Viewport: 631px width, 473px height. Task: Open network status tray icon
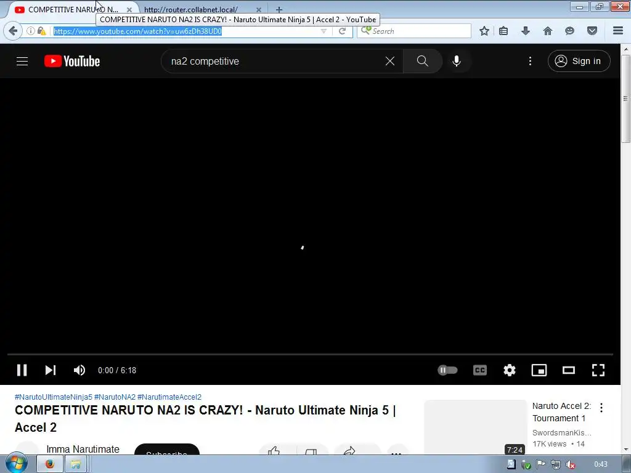tap(556, 464)
